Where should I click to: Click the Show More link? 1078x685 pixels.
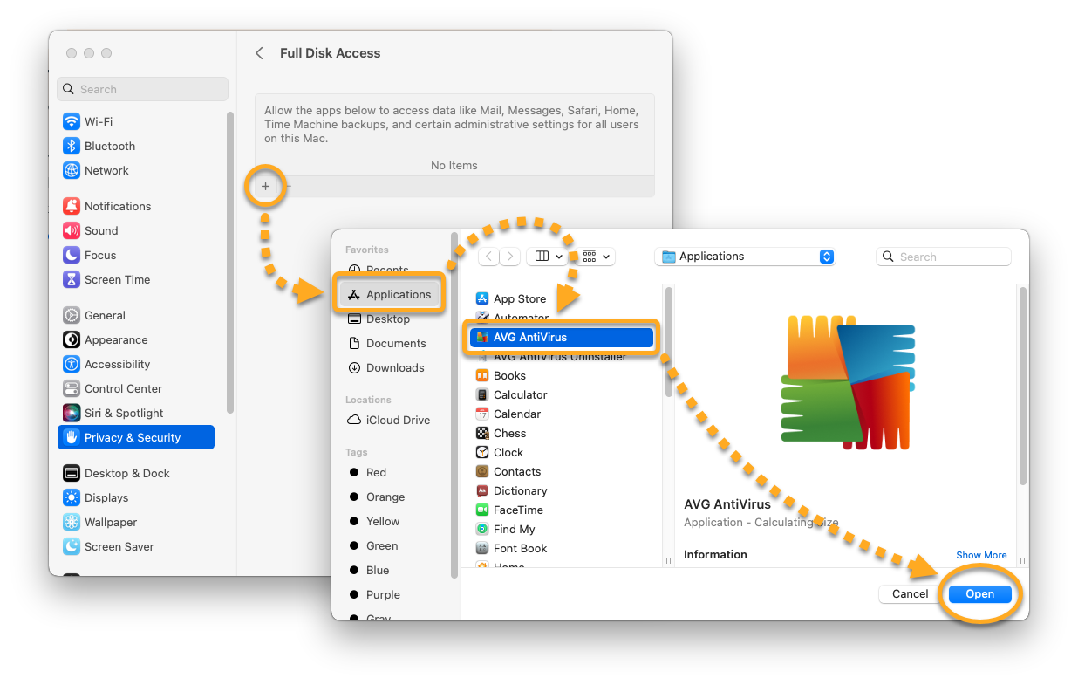click(981, 555)
